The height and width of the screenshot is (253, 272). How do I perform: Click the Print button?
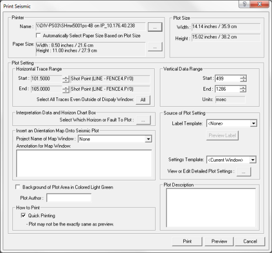click(x=187, y=242)
